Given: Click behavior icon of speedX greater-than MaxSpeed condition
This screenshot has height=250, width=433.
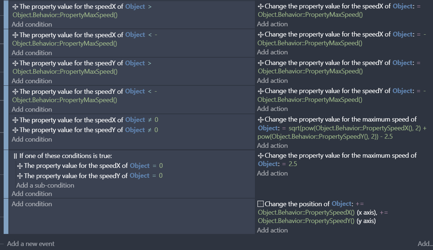Looking at the screenshot, I should 15,7.
